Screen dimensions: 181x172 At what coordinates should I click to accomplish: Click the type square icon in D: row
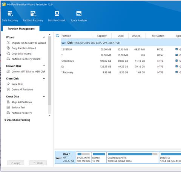(176, 66)
